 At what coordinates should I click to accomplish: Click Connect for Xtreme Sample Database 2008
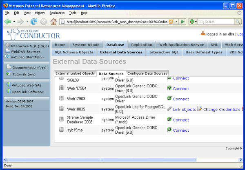tap(181, 120)
